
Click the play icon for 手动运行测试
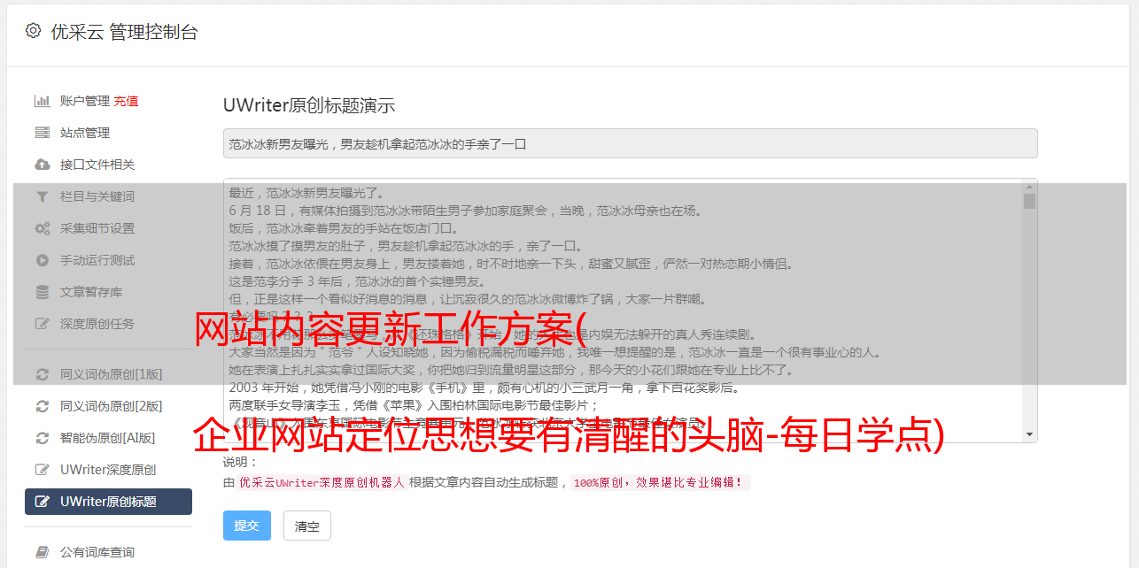[42, 260]
